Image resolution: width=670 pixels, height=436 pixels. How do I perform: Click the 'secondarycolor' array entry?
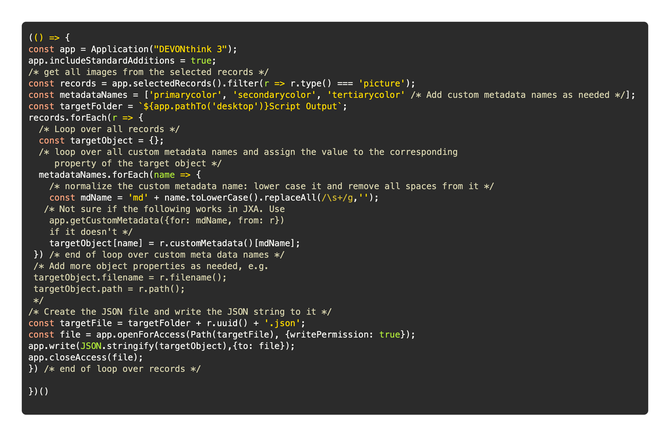point(274,95)
